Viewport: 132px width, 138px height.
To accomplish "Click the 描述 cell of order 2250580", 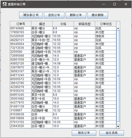I will (x=42, y=52).
